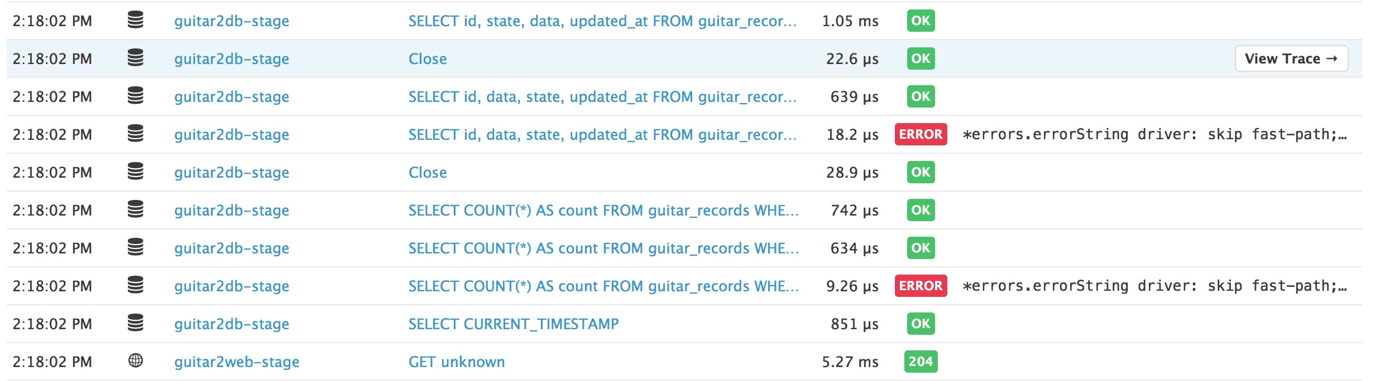Image resolution: width=1380 pixels, height=381 pixels.
Task: Click the database icon next to the second Close query
Action: pyautogui.click(x=136, y=172)
